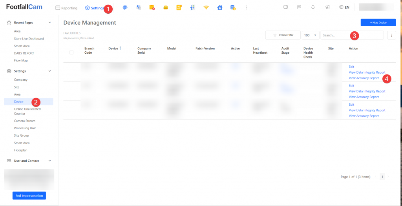Open second row View Accuracy Report
The height and width of the screenshot is (206, 402).
pyautogui.click(x=364, y=97)
